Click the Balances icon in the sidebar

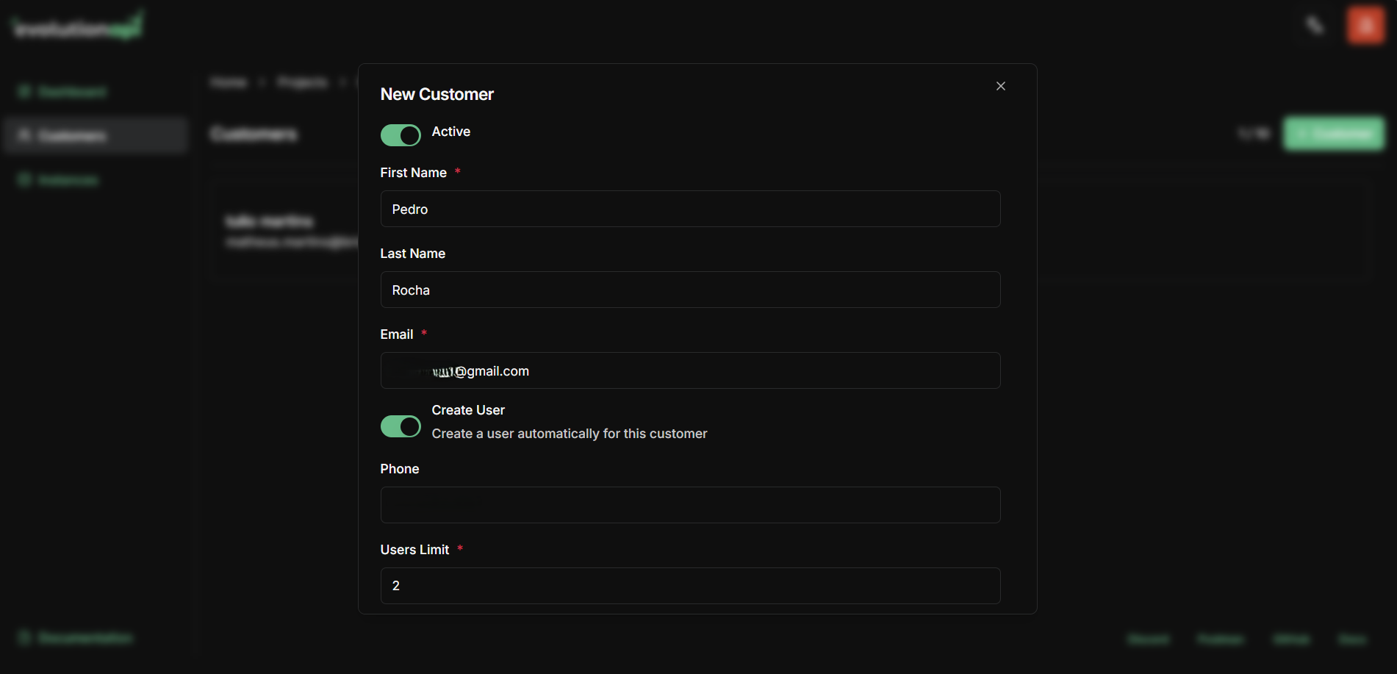coord(25,179)
